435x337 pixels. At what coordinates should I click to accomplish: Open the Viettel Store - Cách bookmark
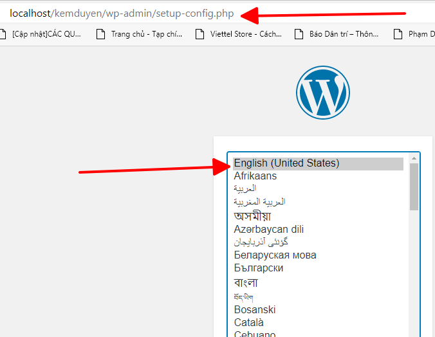[x=239, y=34]
